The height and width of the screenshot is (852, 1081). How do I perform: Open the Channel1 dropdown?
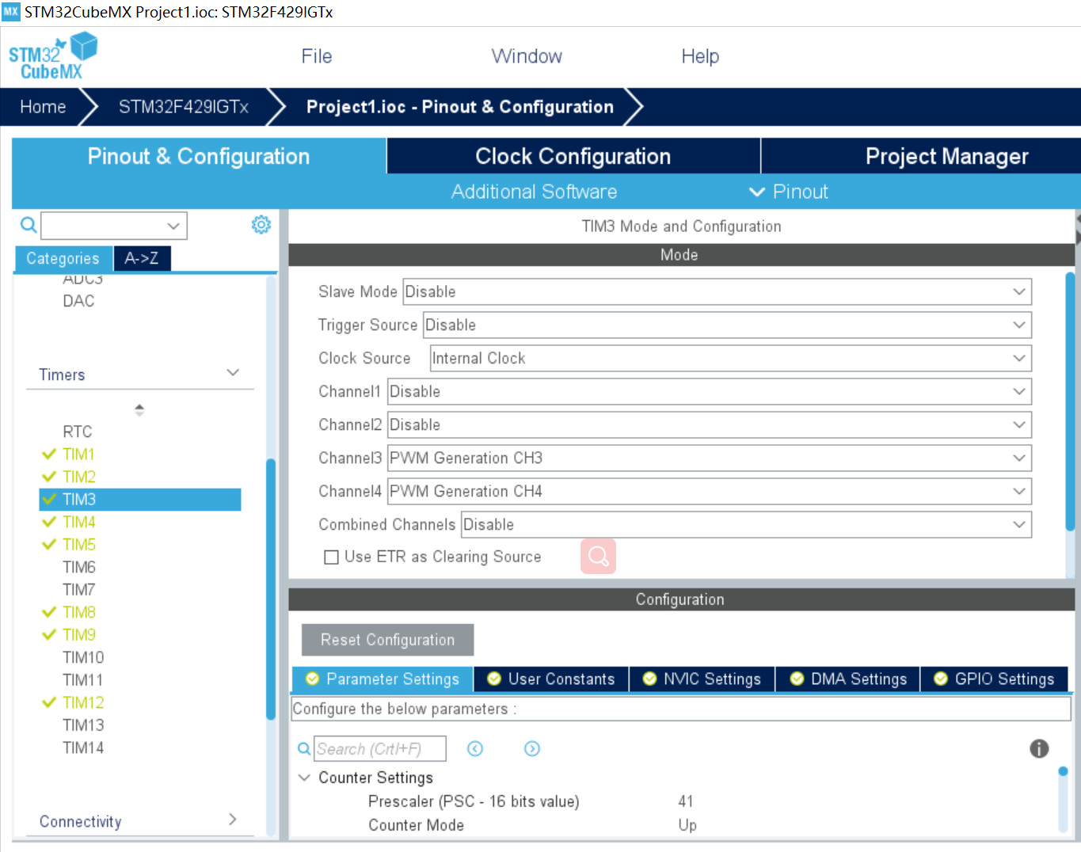(710, 391)
